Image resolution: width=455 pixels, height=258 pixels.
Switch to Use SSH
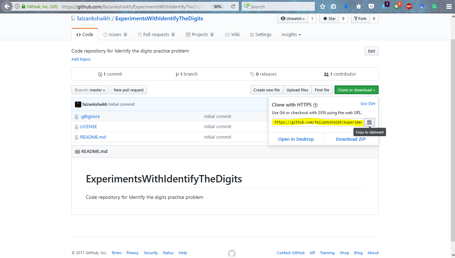[368, 104]
